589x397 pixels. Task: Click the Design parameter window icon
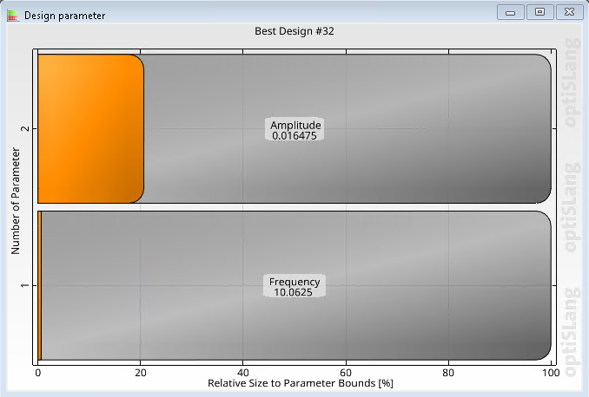[x=12, y=16]
